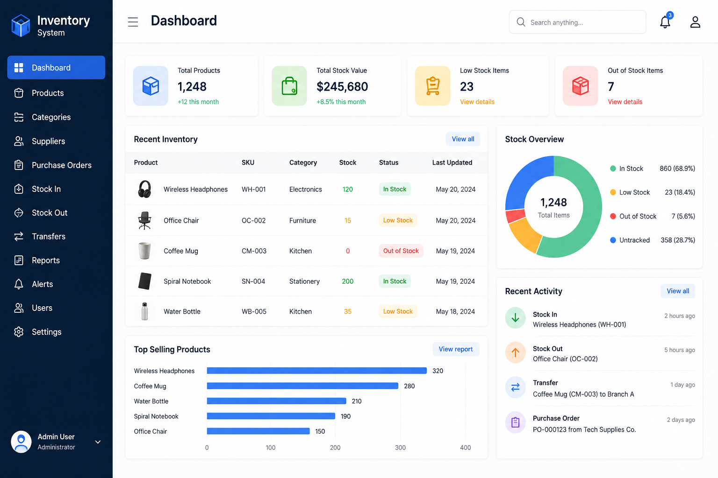Open Purchase Orders in the sidebar
Image resolution: width=718 pixels, height=478 pixels.
click(56, 165)
